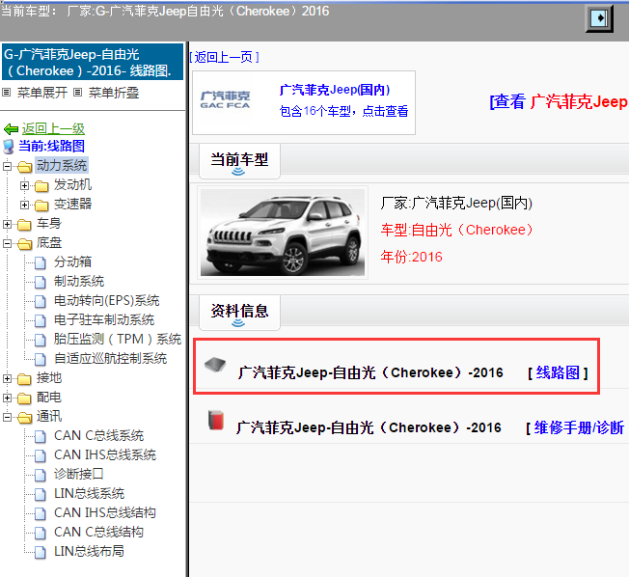The image size is (629, 577).
Task: Click the text 厂家:广汽菲克Jeep(国内)
Action: click(456, 203)
